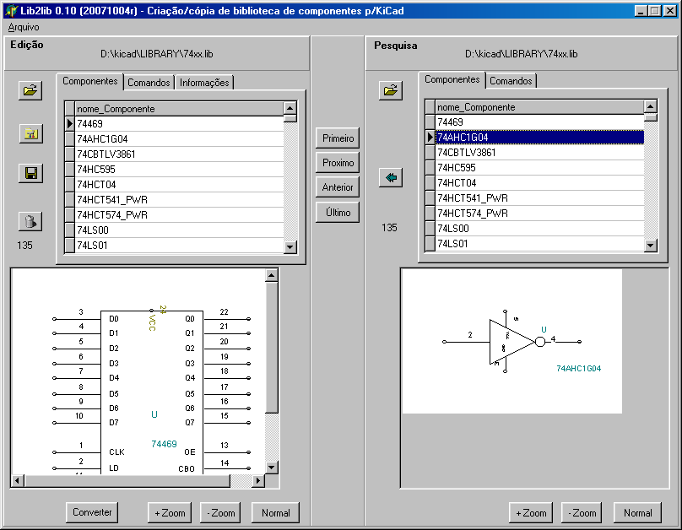Jump to Último component
Screen dimensions: 682x530
point(338,212)
